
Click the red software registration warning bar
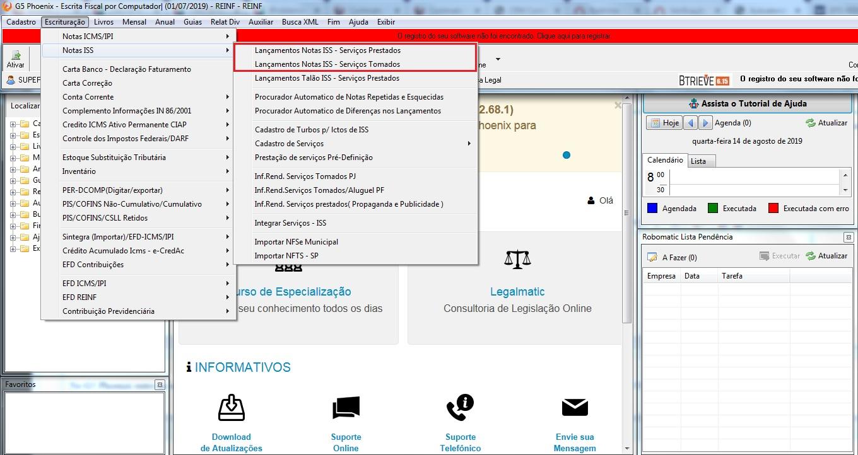click(x=430, y=37)
